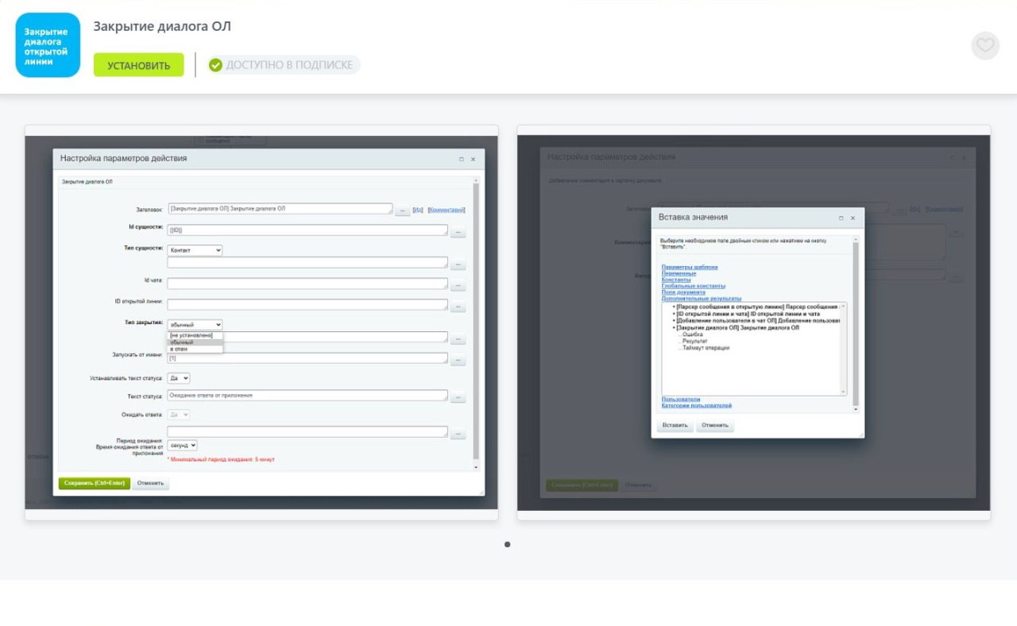The height and width of the screenshot is (626, 1017).
Task: Add app to favorites with heart icon
Action: point(984,45)
